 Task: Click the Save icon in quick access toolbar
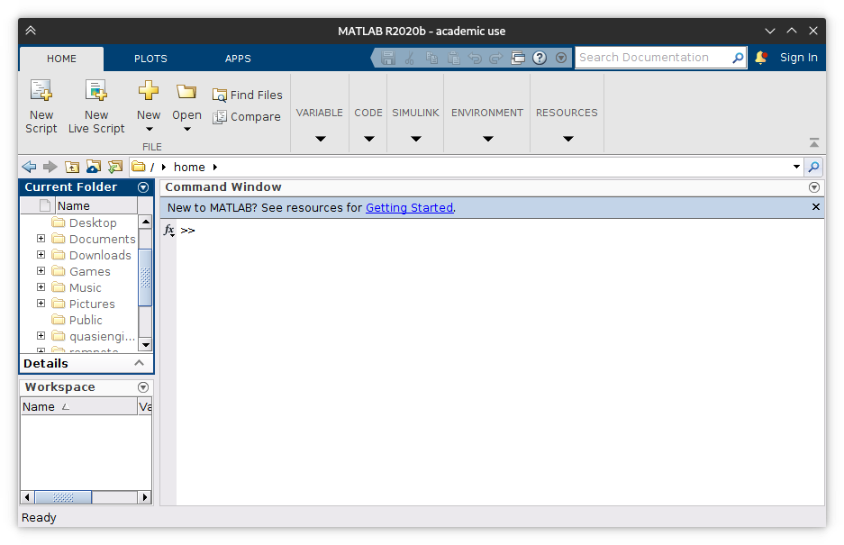tap(388, 58)
